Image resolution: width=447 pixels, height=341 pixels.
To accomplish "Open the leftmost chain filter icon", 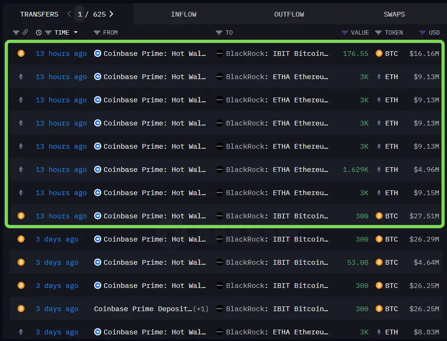I will click(16, 33).
